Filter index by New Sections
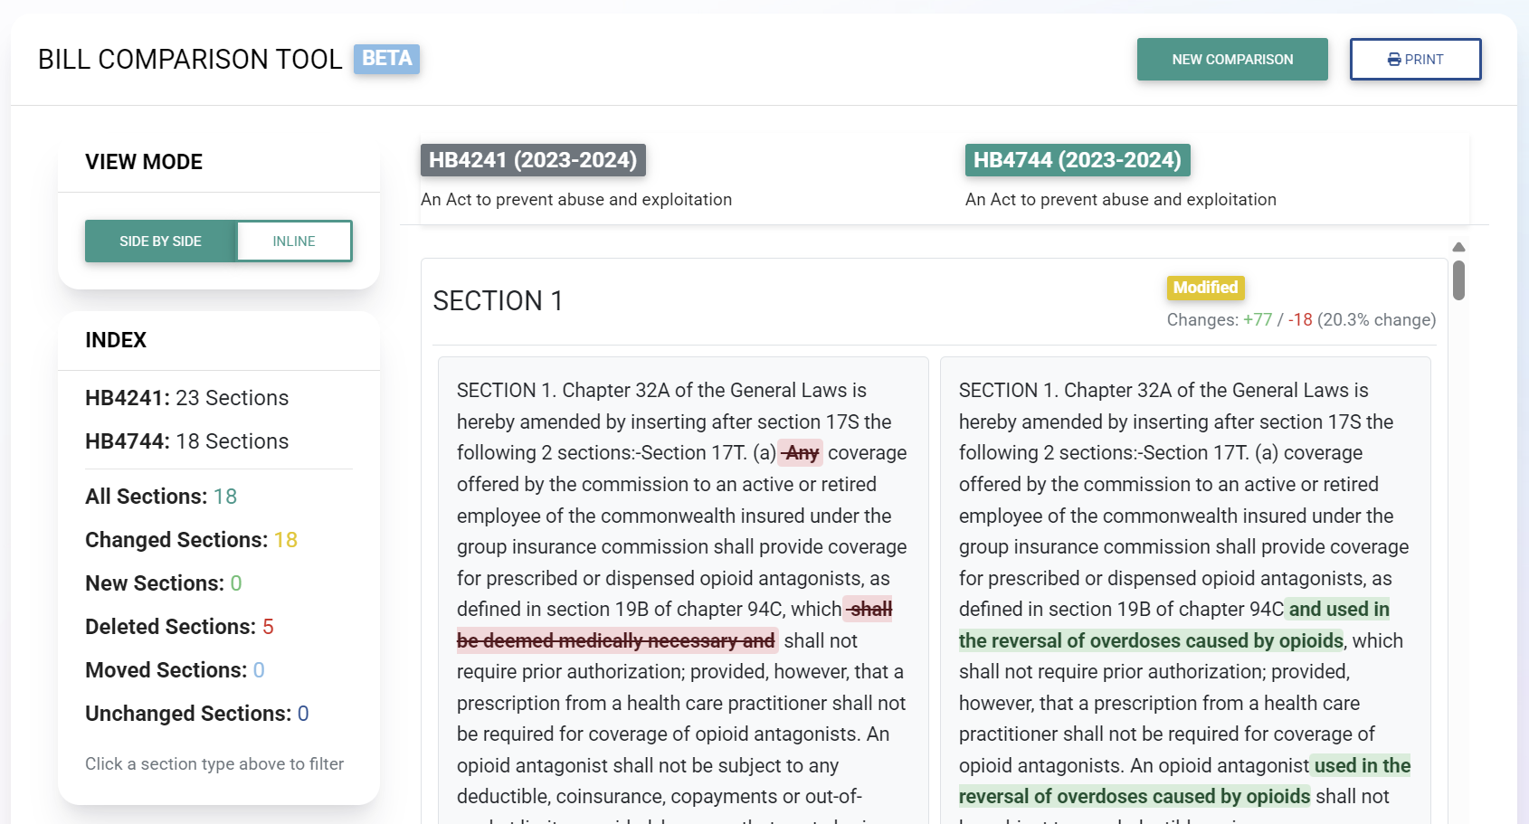The height and width of the screenshot is (824, 1529). [x=163, y=583]
